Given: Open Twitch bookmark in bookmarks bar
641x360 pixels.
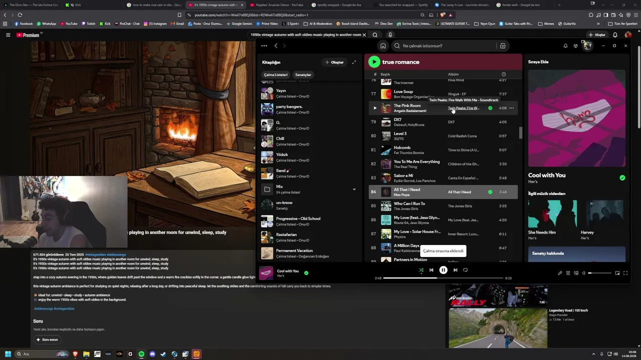Looking at the screenshot, I should 88,23.
